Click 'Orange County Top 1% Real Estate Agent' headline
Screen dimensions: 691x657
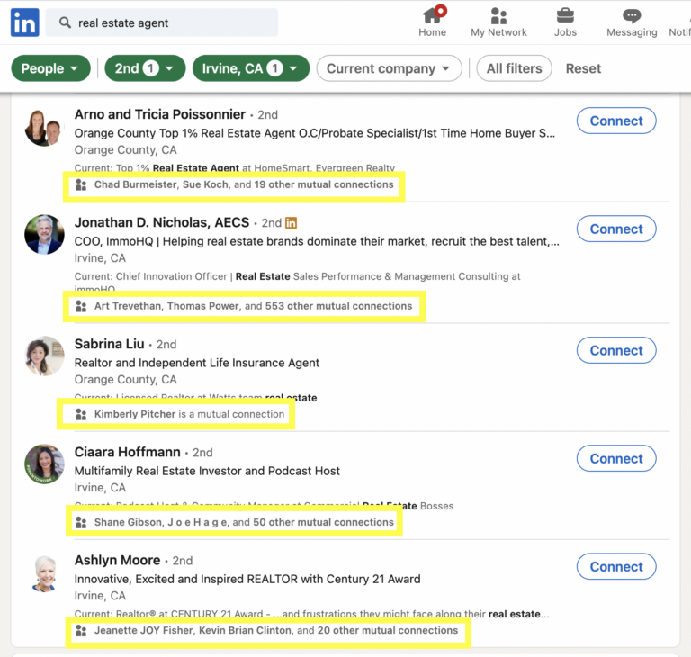click(x=315, y=133)
